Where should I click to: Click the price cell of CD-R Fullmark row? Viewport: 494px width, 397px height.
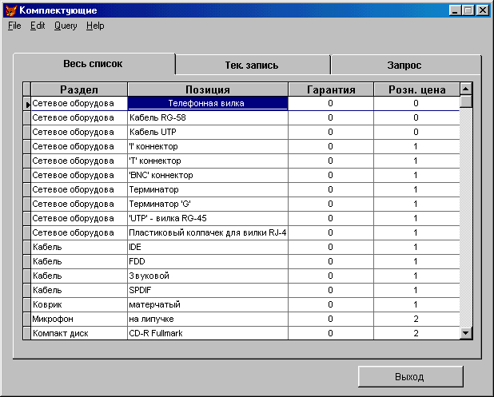click(416, 333)
